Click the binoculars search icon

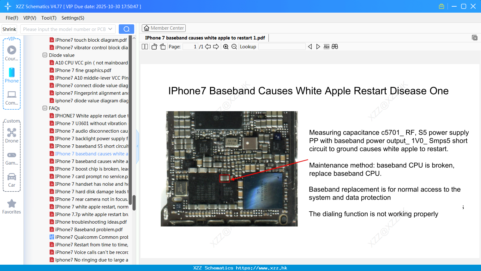tap(335, 47)
